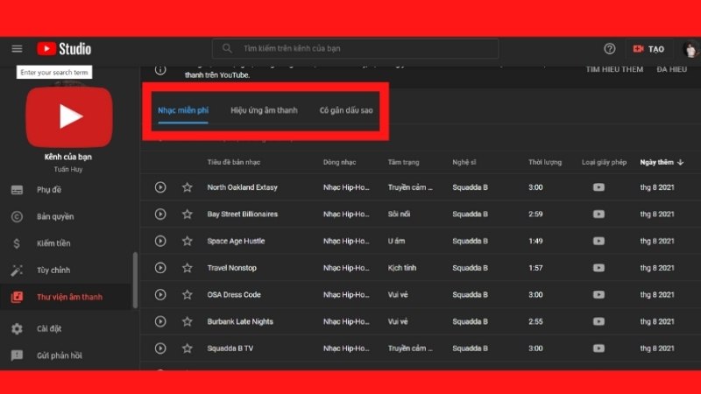Click the YouTube Studio logo
The image size is (701, 394).
click(x=64, y=49)
